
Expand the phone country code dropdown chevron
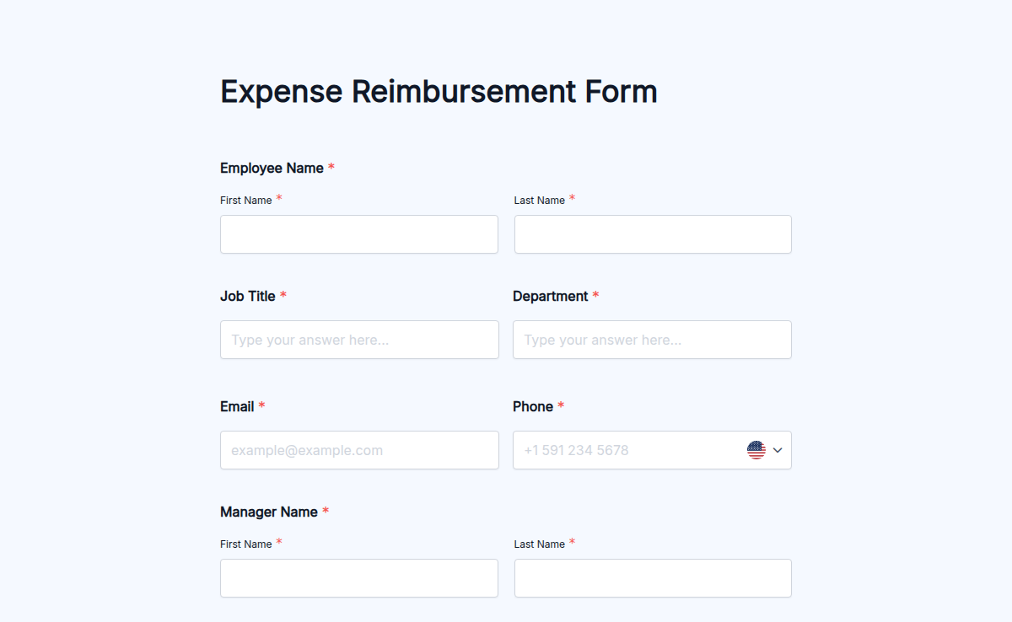[777, 449]
